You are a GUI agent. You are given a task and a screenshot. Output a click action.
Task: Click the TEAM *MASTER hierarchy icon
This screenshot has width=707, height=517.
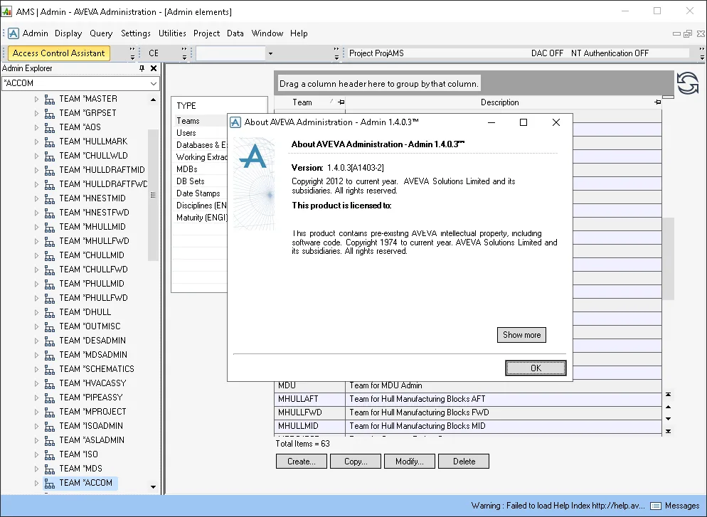tap(50, 99)
